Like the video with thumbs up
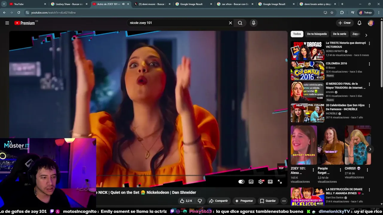The image size is (383, 215). (186, 201)
